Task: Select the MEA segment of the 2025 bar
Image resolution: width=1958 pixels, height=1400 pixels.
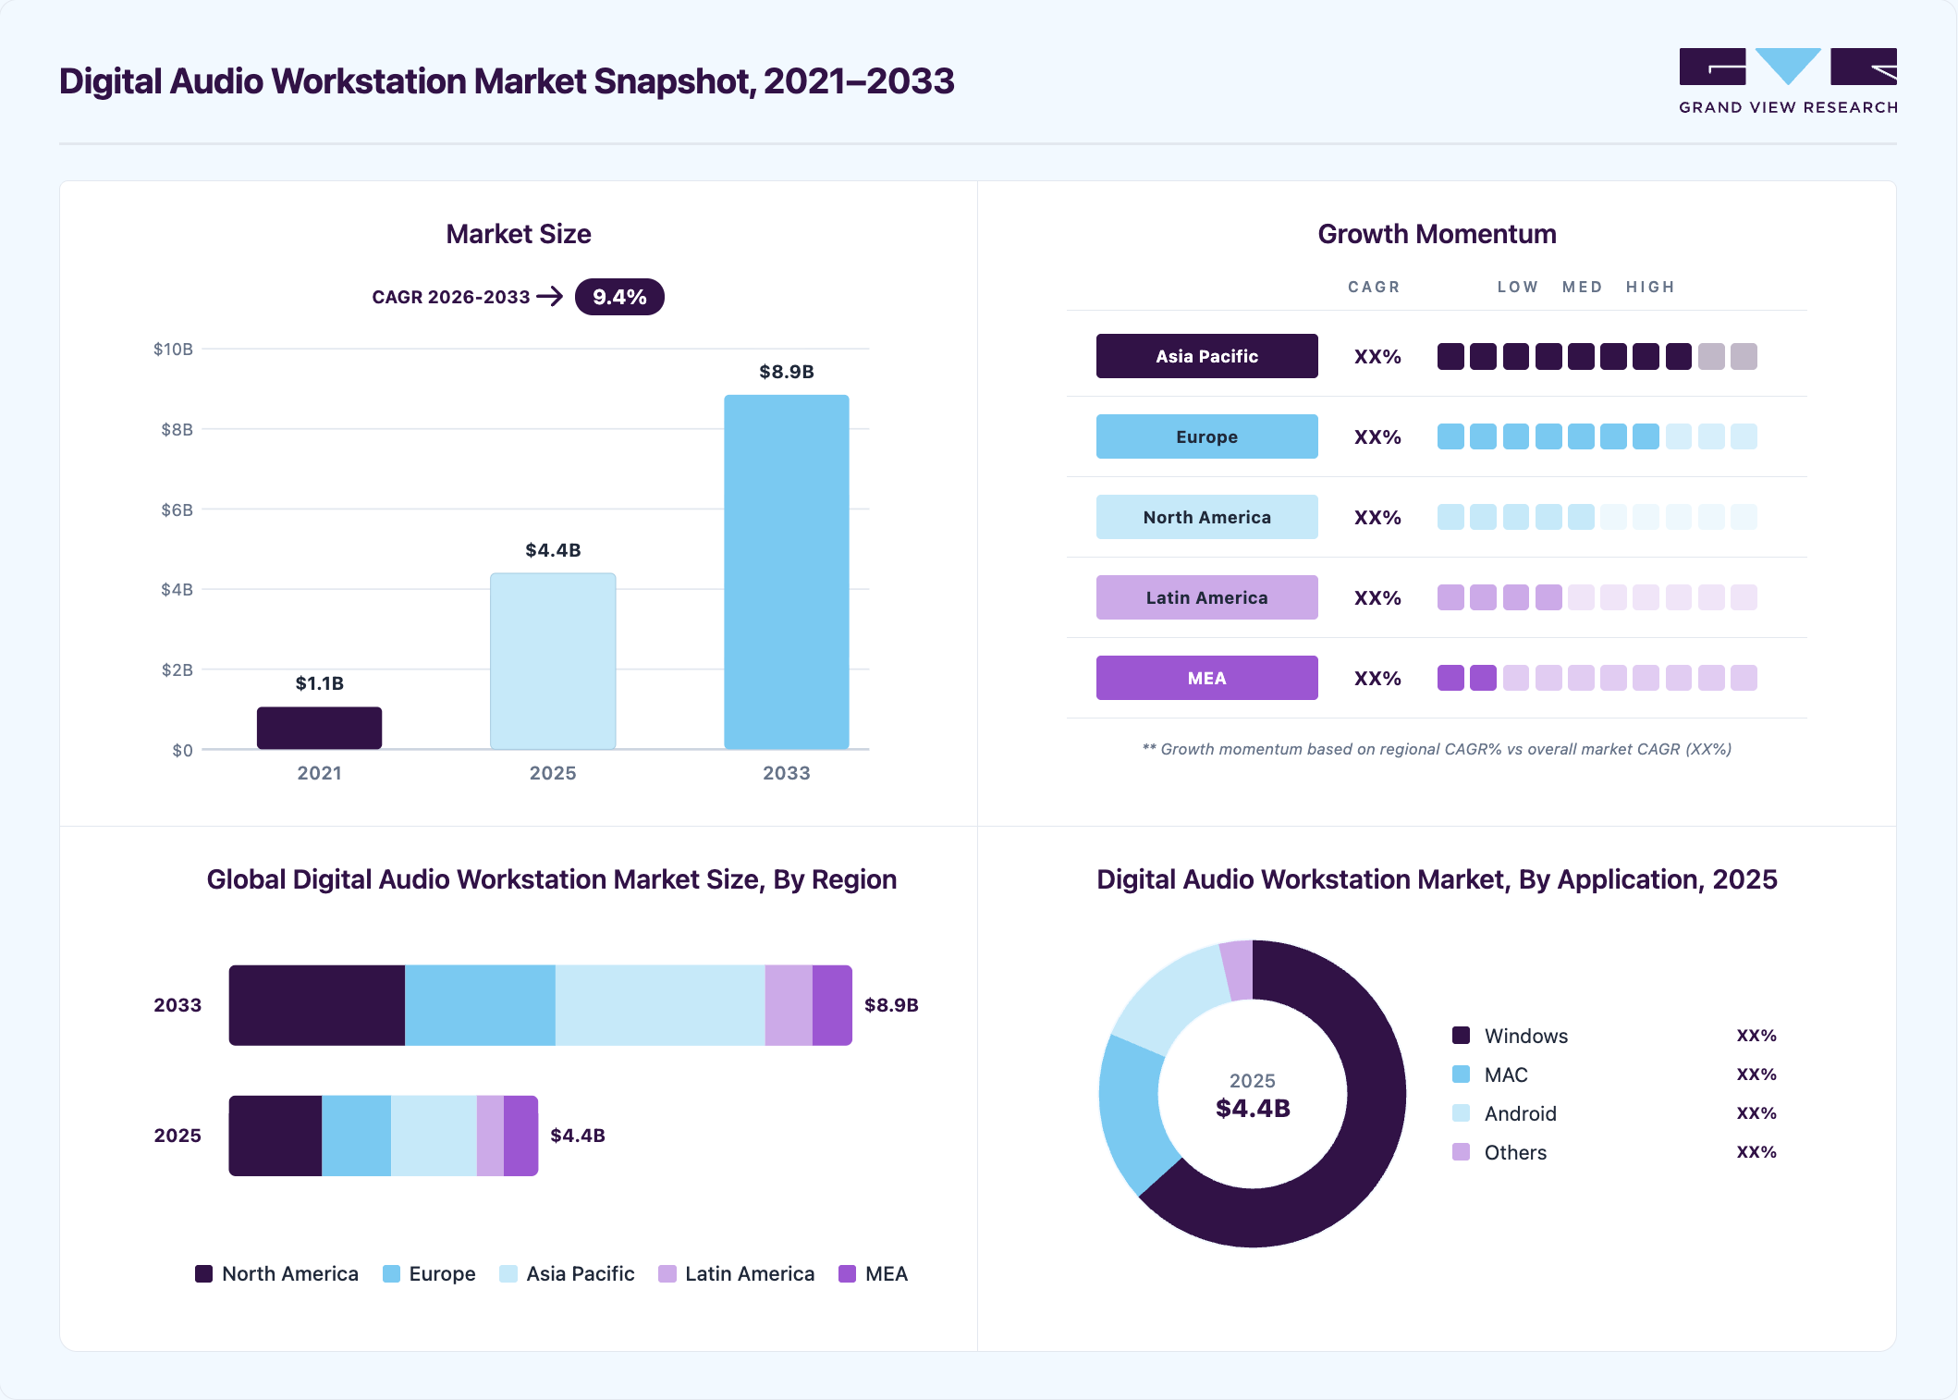Action: click(x=520, y=1136)
